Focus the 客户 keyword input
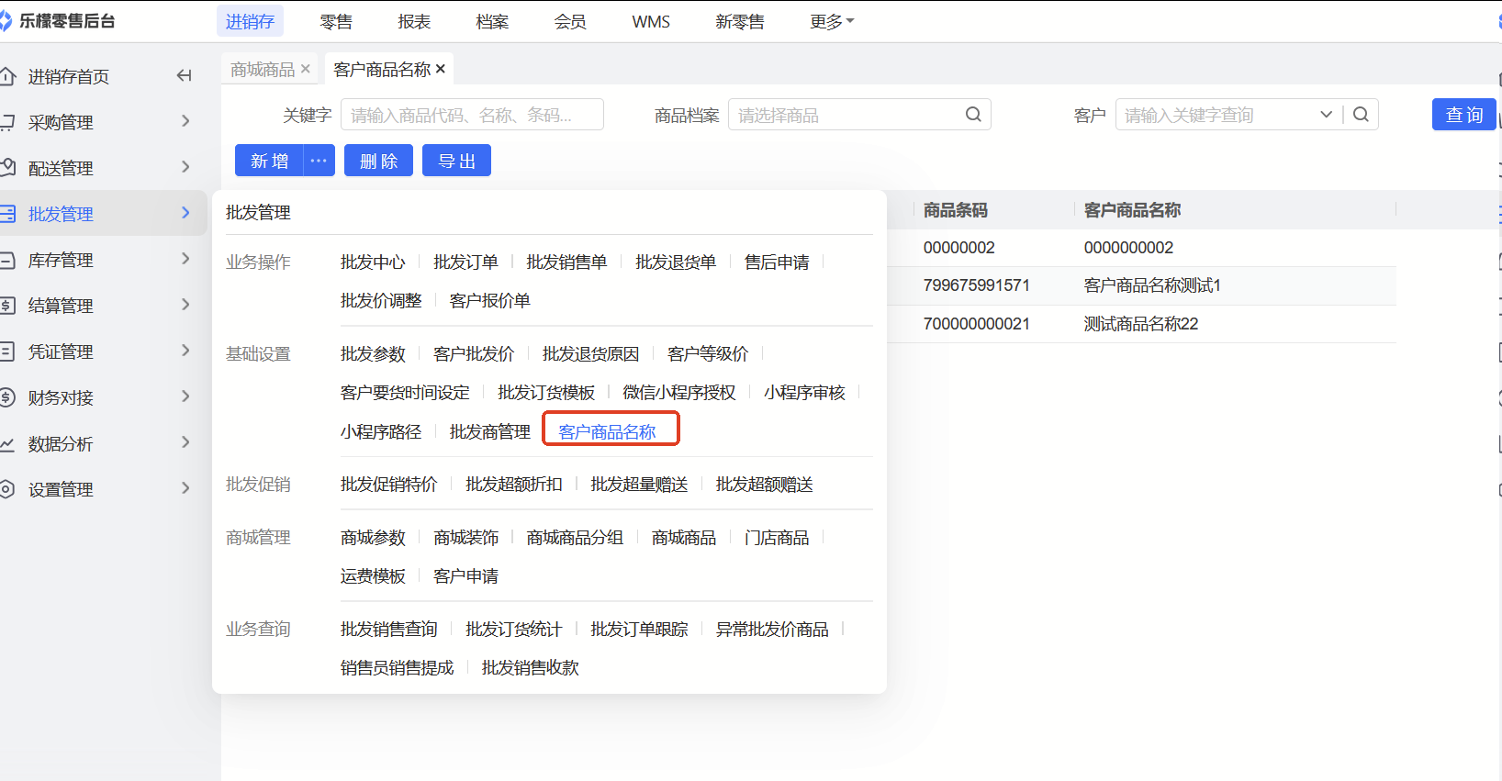This screenshot has height=781, width=1502. tap(1216, 115)
